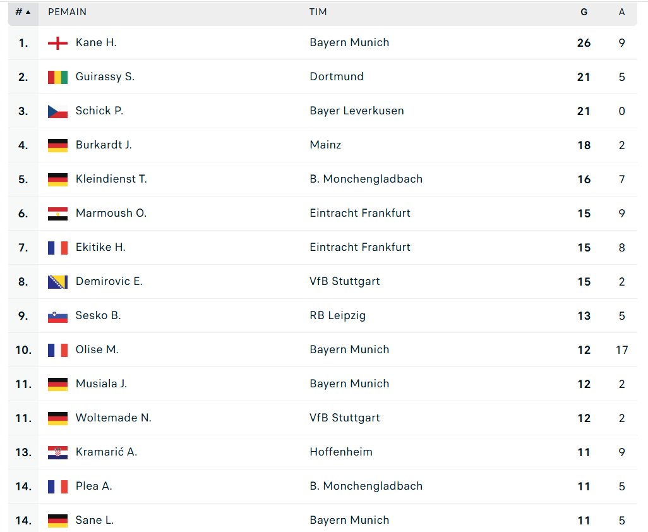Image resolution: width=648 pixels, height=532 pixels.
Task: Click England flag next to Kane H.
Action: pyautogui.click(x=57, y=43)
